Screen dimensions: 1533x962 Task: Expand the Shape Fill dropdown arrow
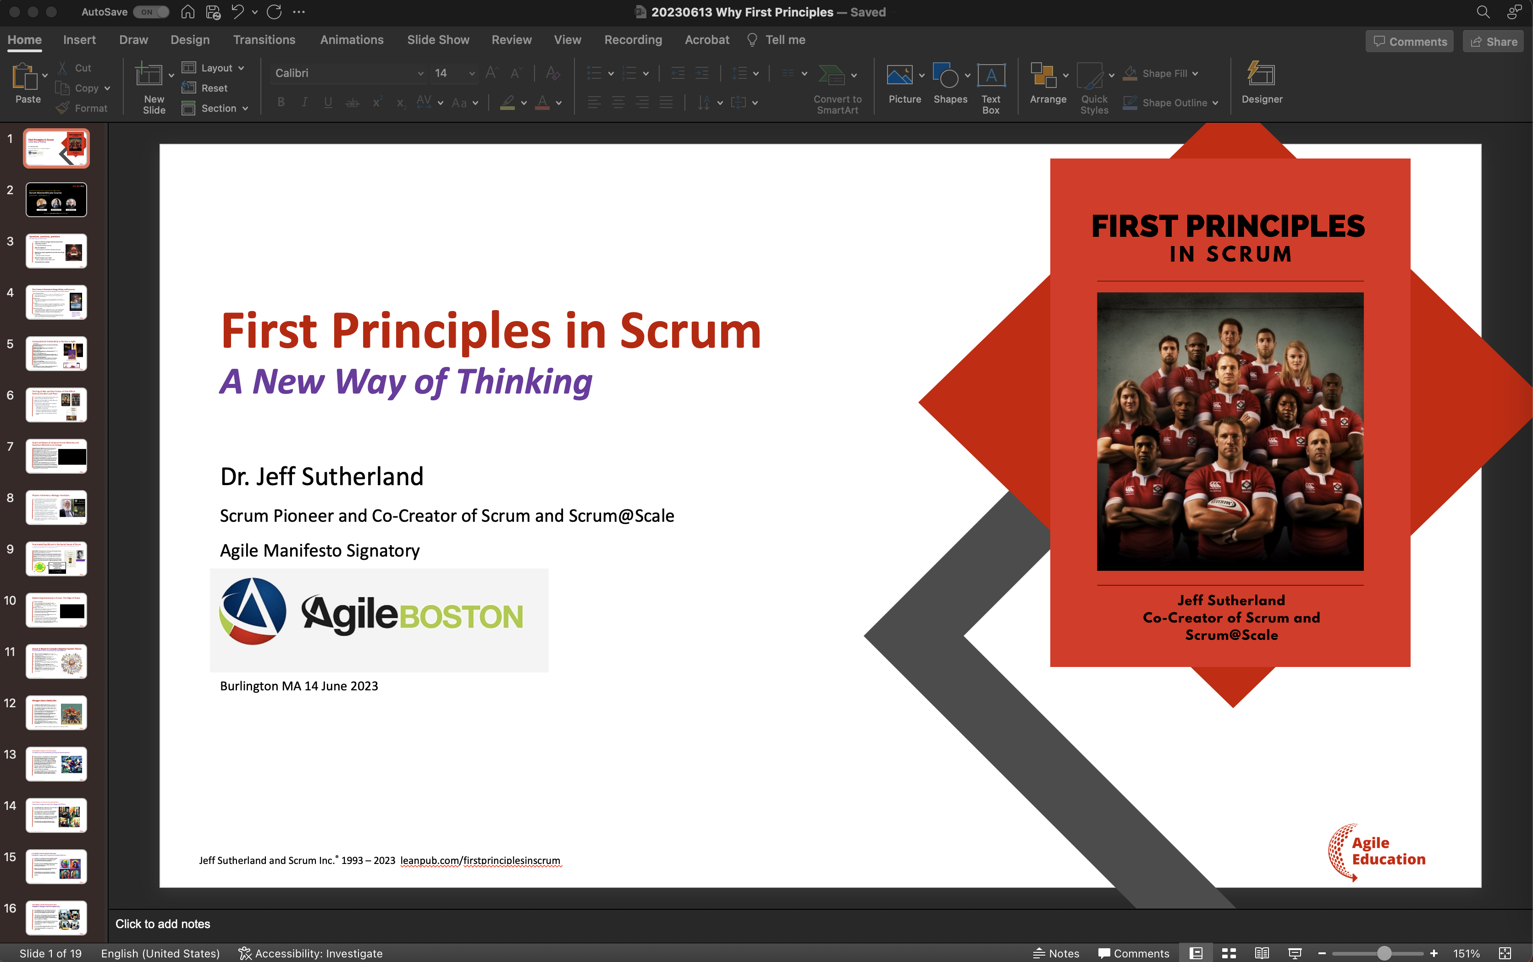point(1195,73)
